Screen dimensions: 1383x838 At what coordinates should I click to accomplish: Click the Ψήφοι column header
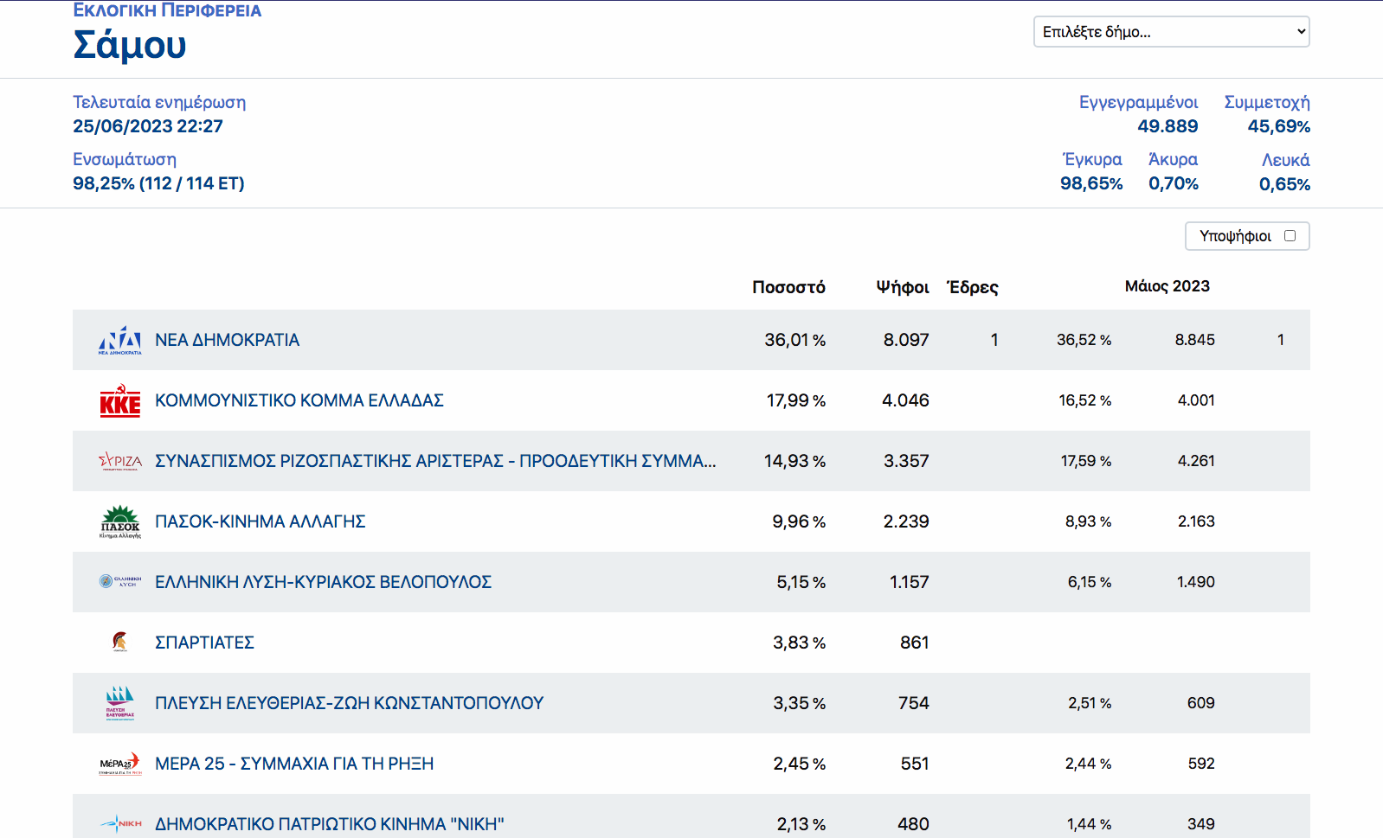[903, 287]
